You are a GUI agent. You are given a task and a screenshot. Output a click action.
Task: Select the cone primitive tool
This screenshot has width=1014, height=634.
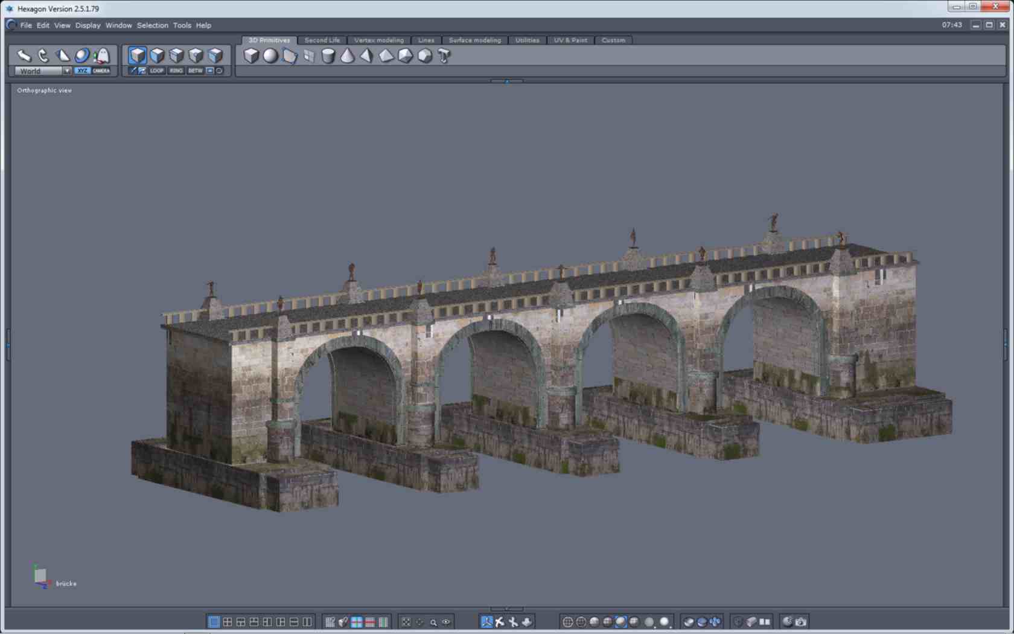348,56
